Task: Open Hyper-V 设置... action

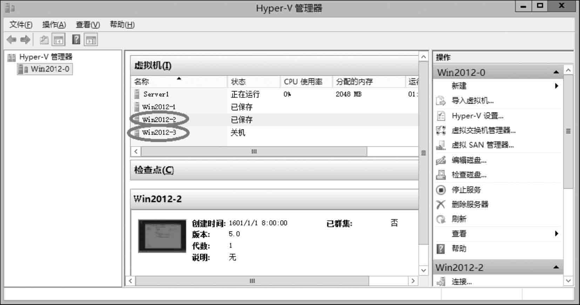Action: point(477,116)
